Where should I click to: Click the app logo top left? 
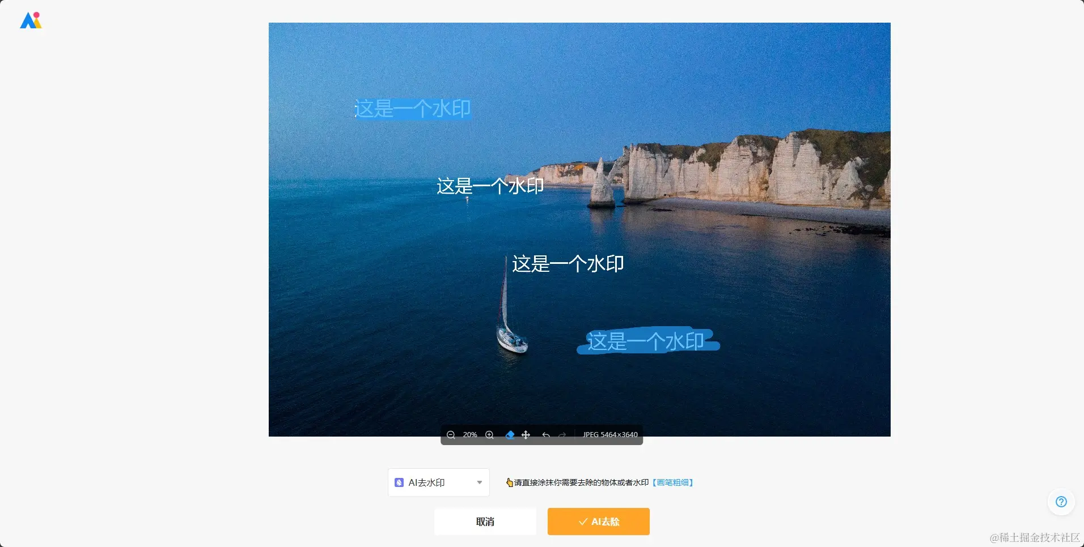(x=31, y=20)
